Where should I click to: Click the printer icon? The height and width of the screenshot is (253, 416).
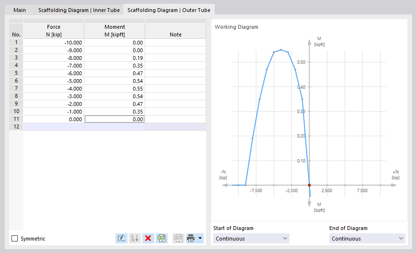[x=191, y=238]
